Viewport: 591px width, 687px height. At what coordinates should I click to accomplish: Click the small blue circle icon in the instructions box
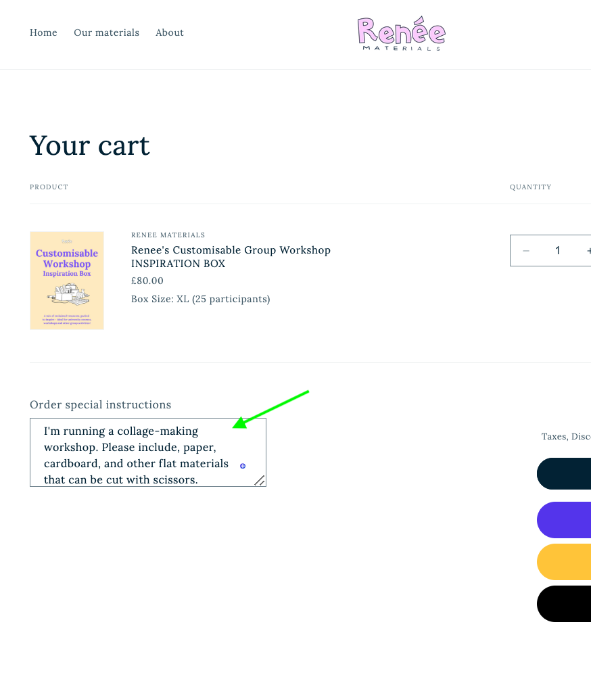pyautogui.click(x=243, y=466)
